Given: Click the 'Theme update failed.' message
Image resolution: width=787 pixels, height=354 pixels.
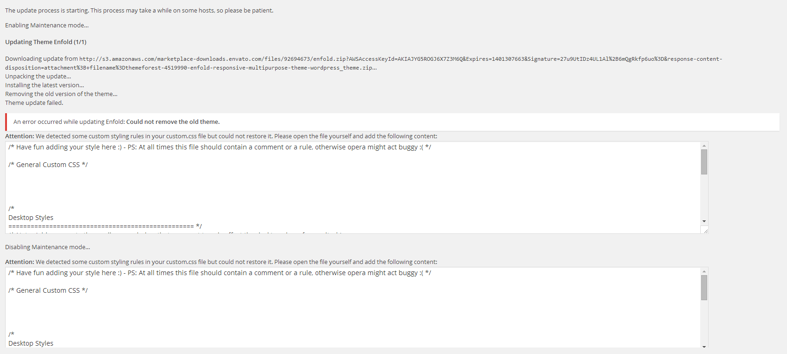Looking at the screenshot, I should [x=34, y=103].
